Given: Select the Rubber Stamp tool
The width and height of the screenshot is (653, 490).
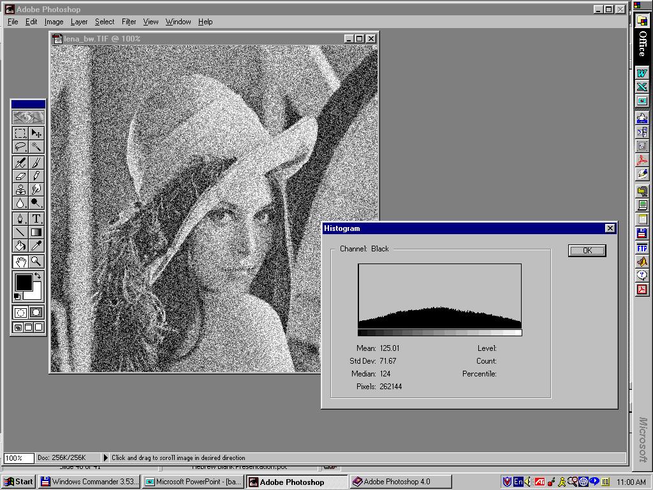Looking at the screenshot, I should coord(20,189).
